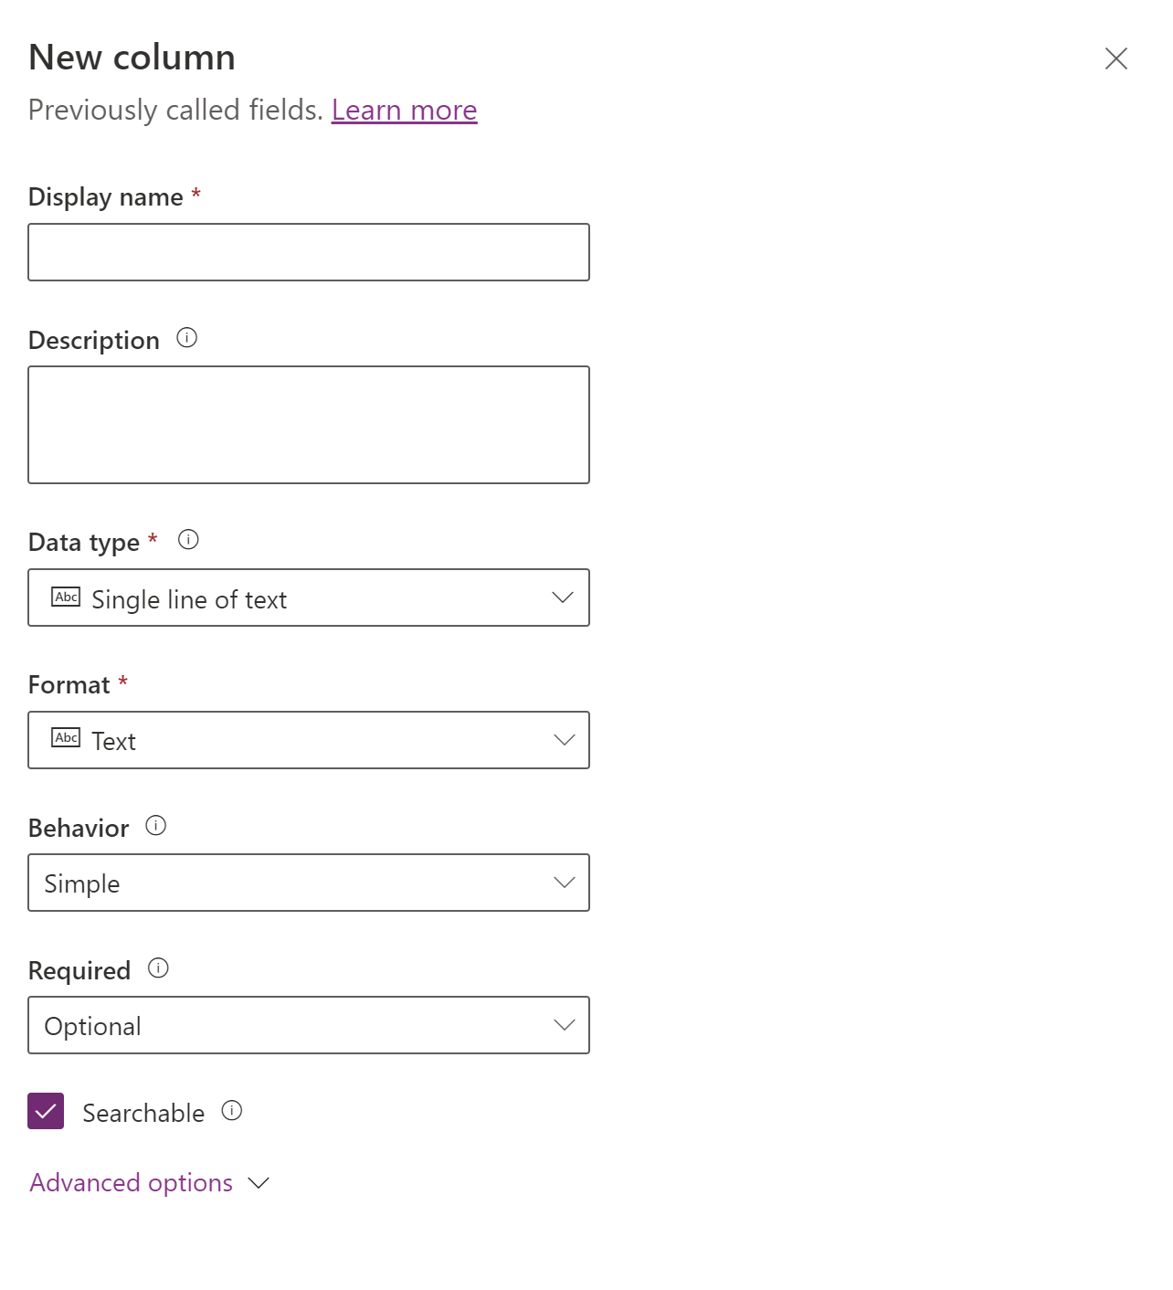Click the New column panel title

click(x=132, y=57)
